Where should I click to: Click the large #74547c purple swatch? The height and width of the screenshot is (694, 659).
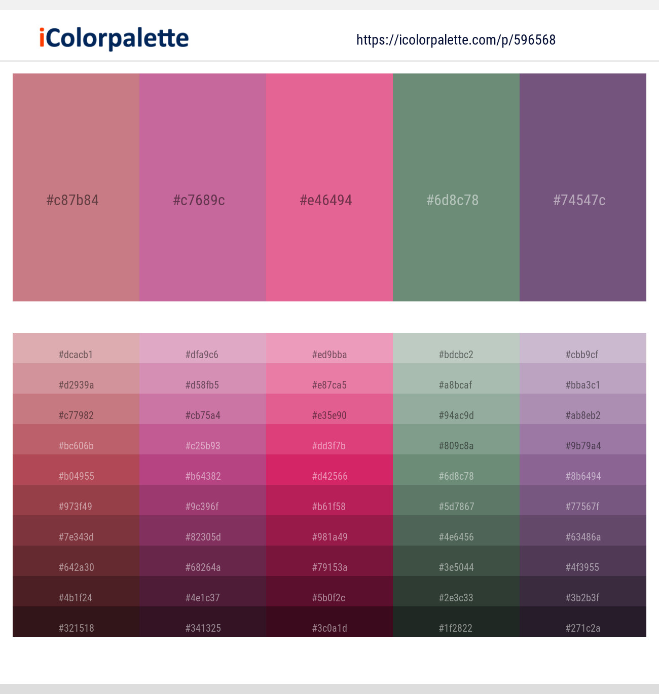(x=583, y=187)
